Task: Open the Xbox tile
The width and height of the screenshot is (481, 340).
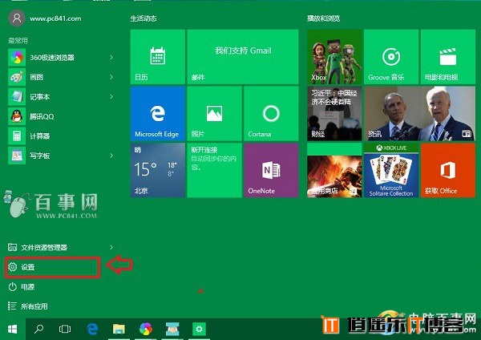Action: pos(333,57)
